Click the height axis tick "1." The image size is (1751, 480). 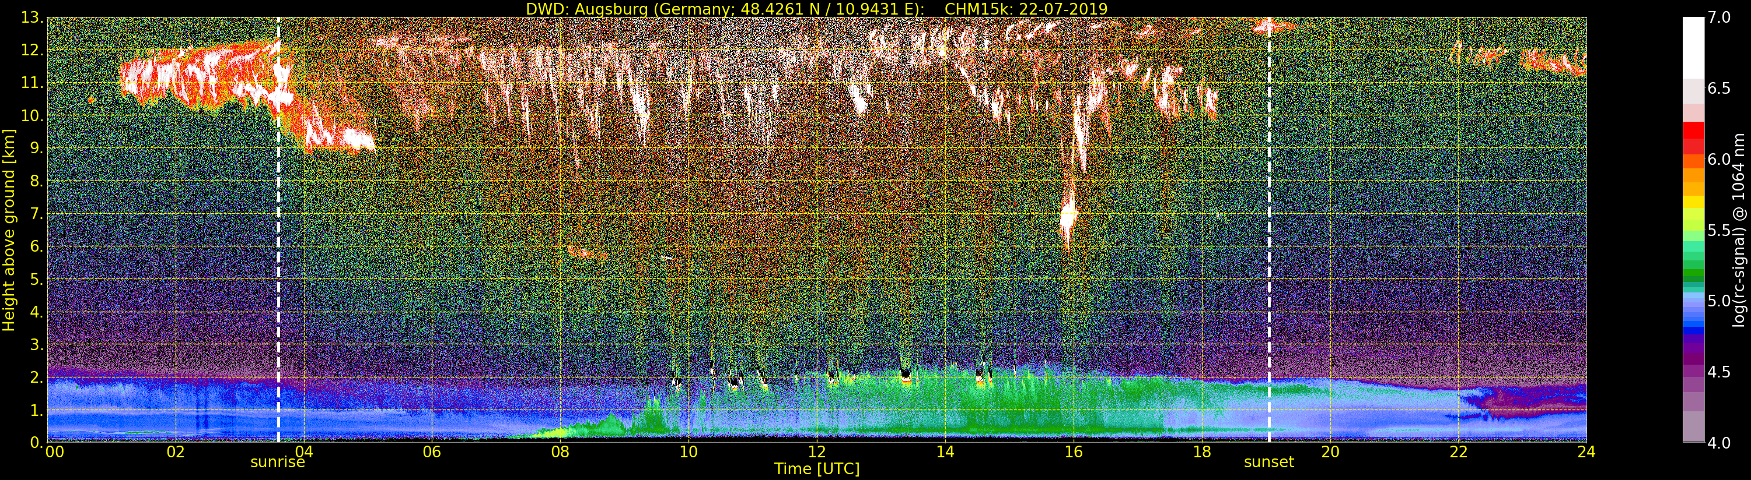[x=36, y=410]
